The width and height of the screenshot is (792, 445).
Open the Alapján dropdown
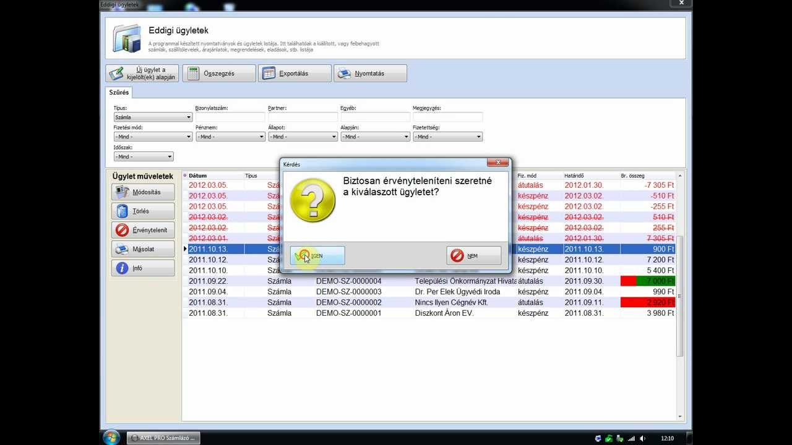pos(375,137)
